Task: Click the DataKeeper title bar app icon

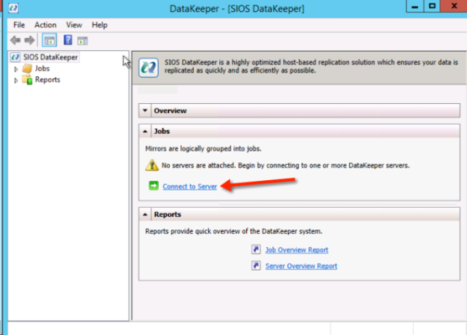Action: click(x=13, y=7)
